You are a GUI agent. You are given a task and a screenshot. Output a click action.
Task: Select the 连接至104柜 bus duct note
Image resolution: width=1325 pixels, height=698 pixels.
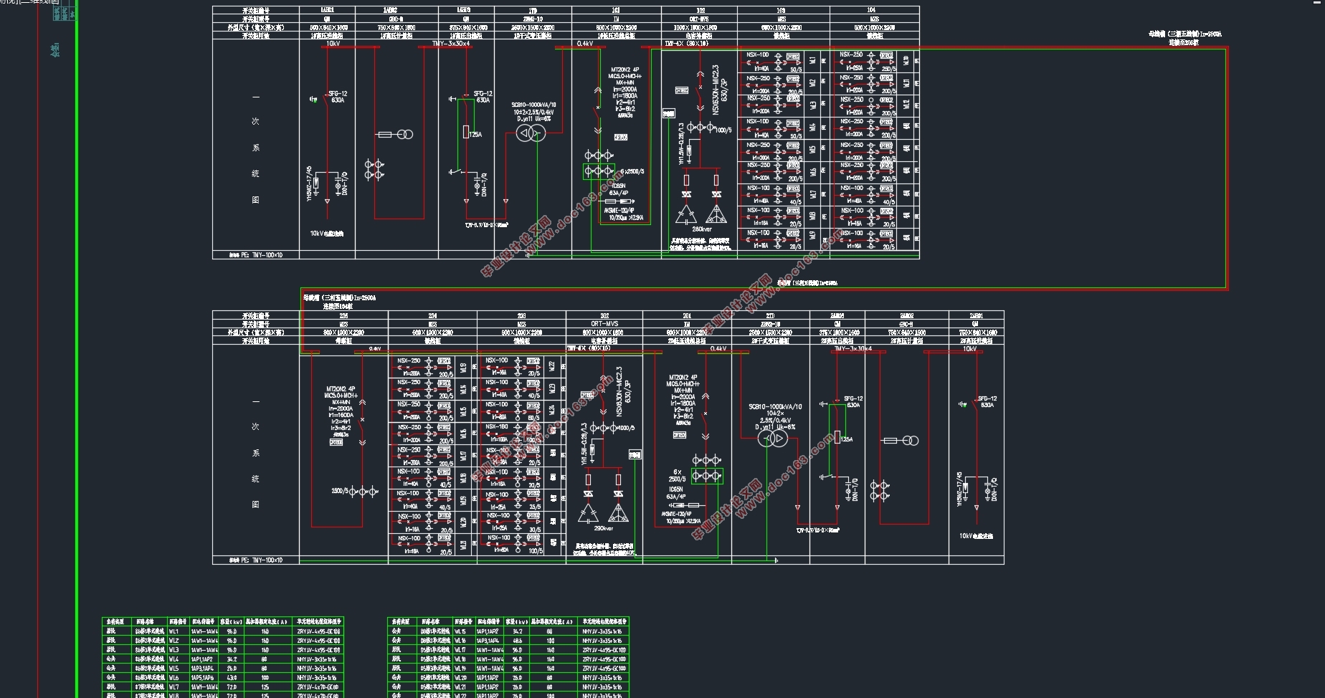pyautogui.click(x=339, y=306)
